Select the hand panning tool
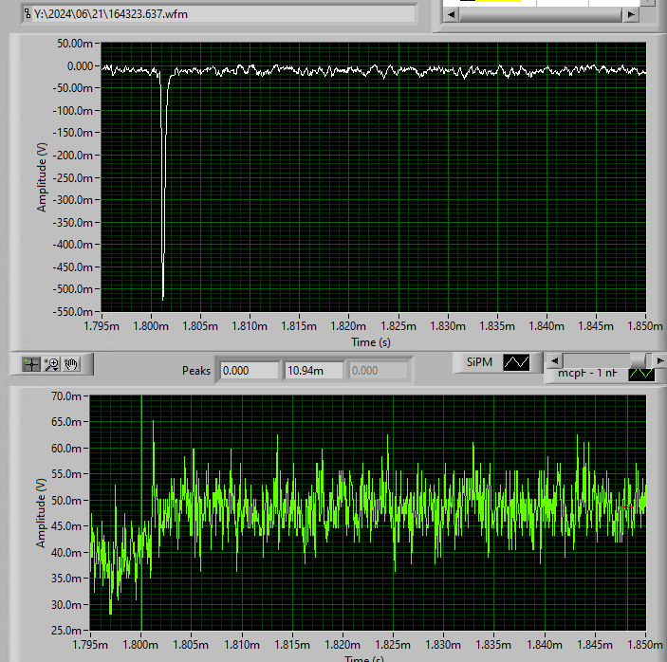Image resolution: width=667 pixels, height=662 pixels. pyautogui.click(x=71, y=364)
